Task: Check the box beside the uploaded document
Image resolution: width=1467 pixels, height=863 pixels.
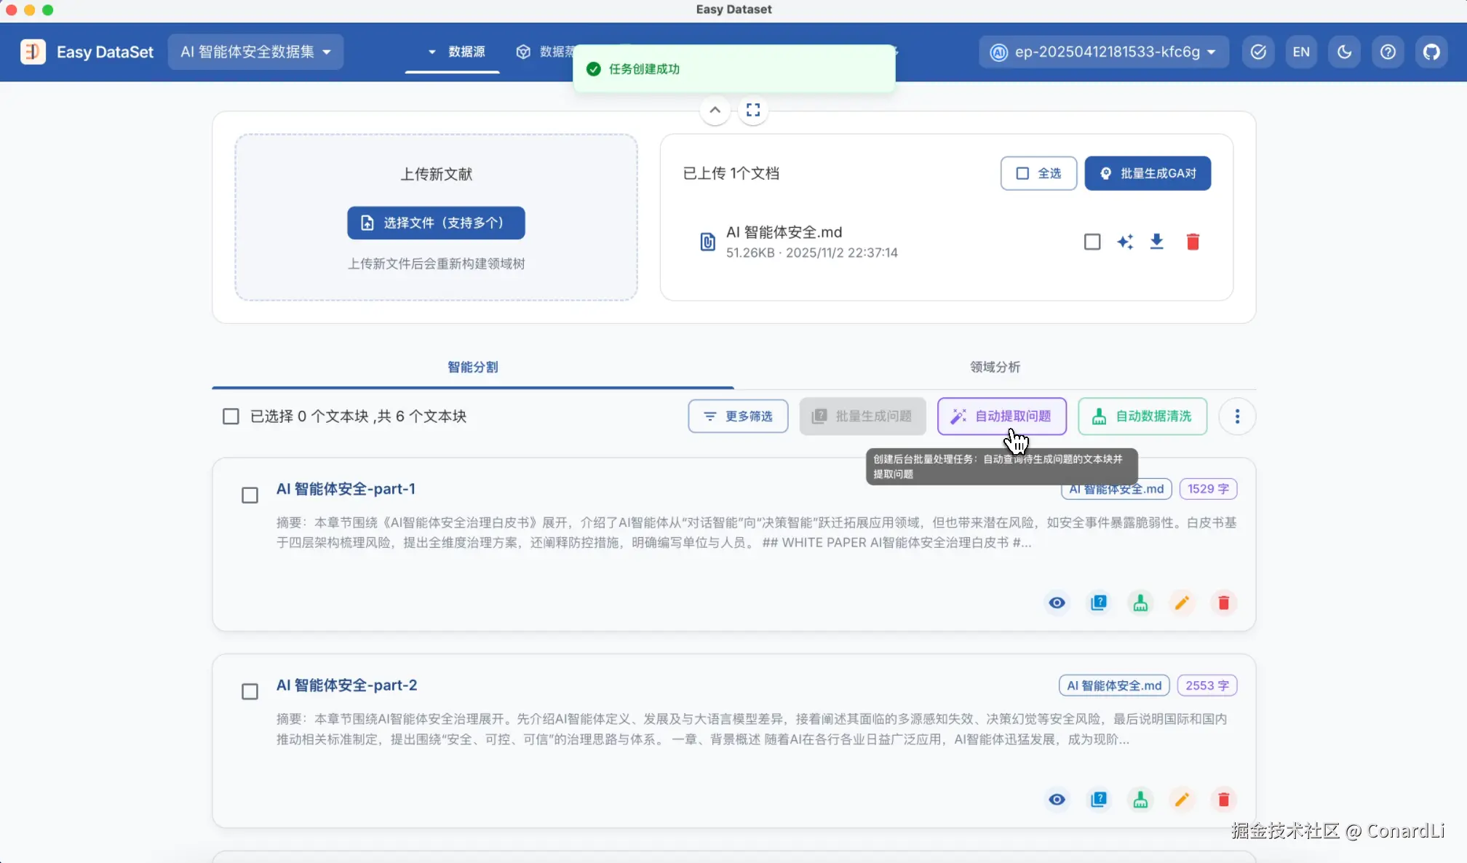Action: tap(1092, 242)
